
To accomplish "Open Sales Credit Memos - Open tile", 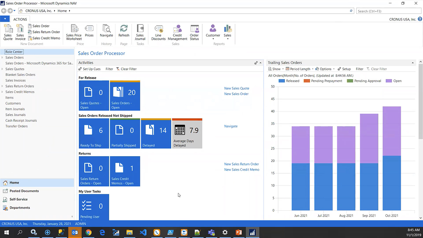I will pos(125,171).
